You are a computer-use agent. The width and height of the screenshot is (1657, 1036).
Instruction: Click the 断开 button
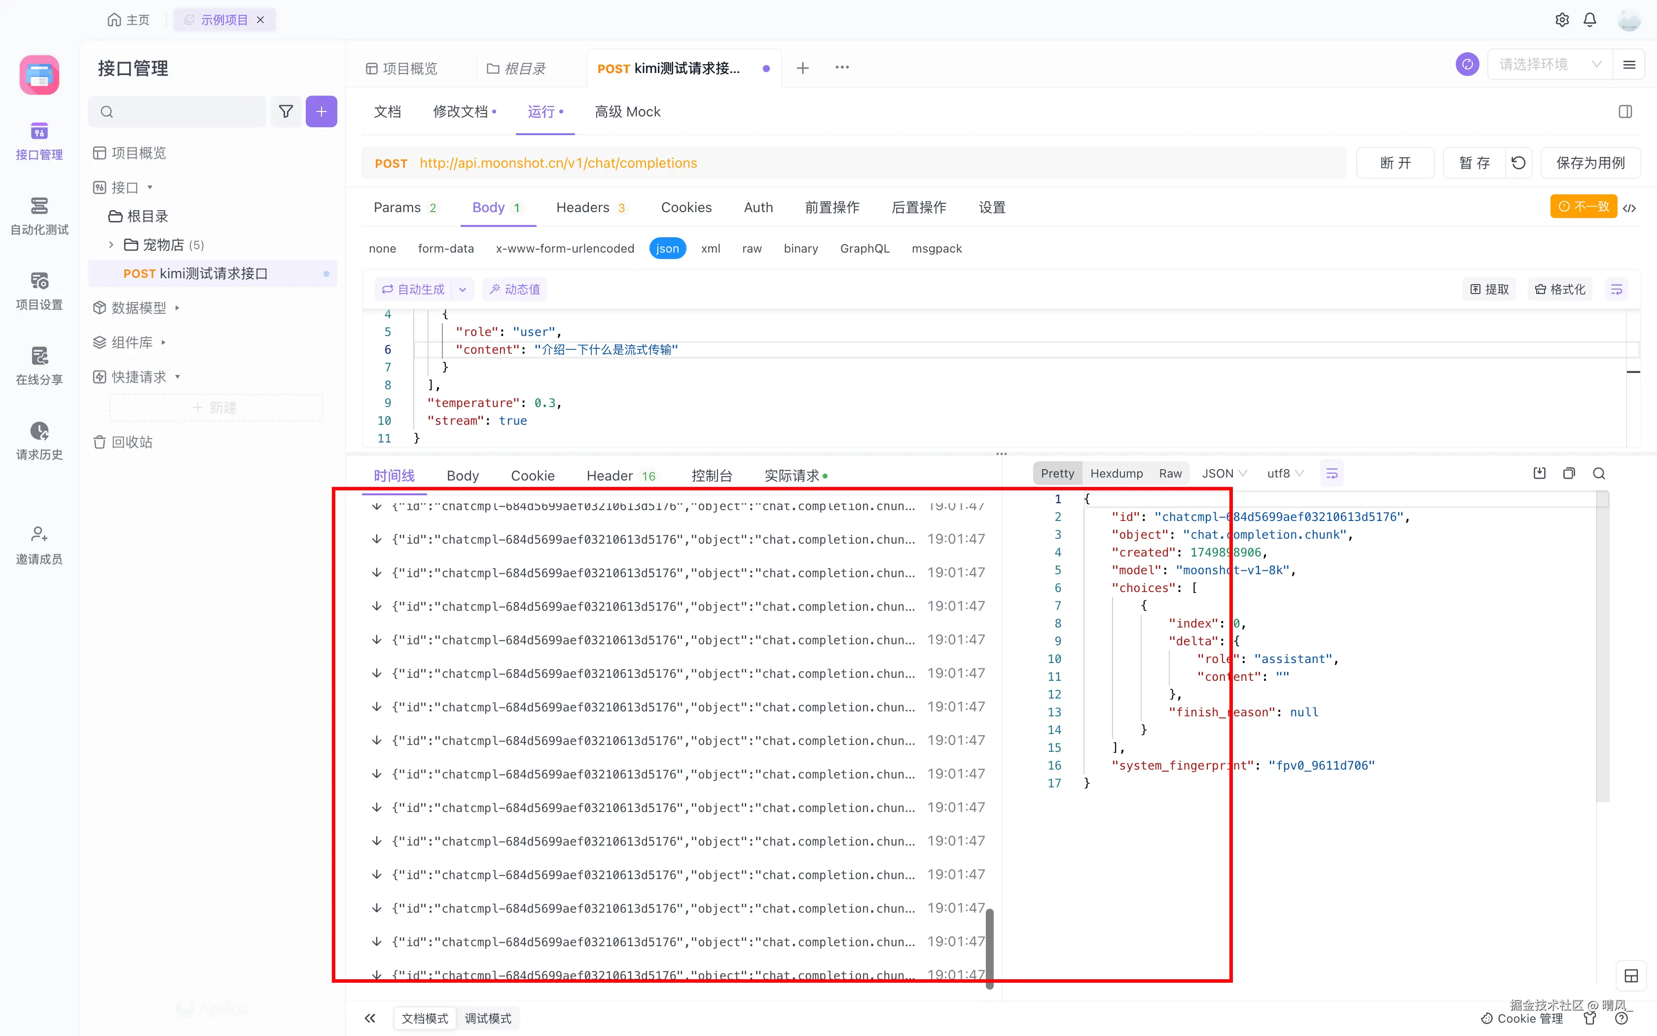tap(1395, 163)
